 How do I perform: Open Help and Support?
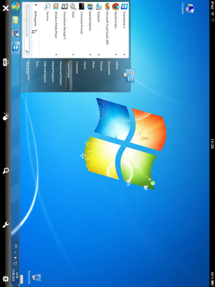45,72
